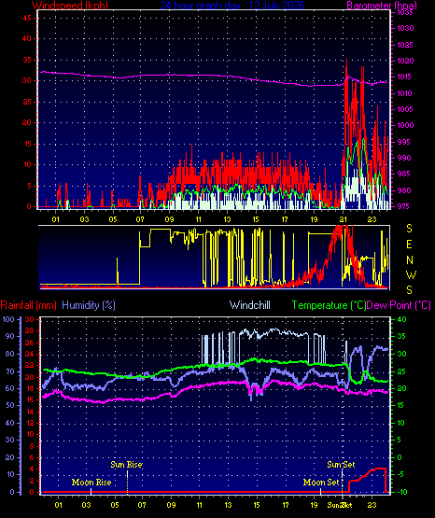Click hour 07 under the humidity chart
The height and width of the screenshot is (518, 435).
point(142,505)
